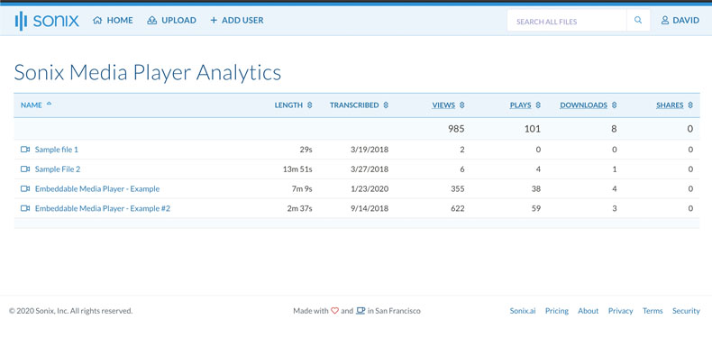
Task: Sort by TRANSCRIBED column arrows
Action: click(386, 105)
